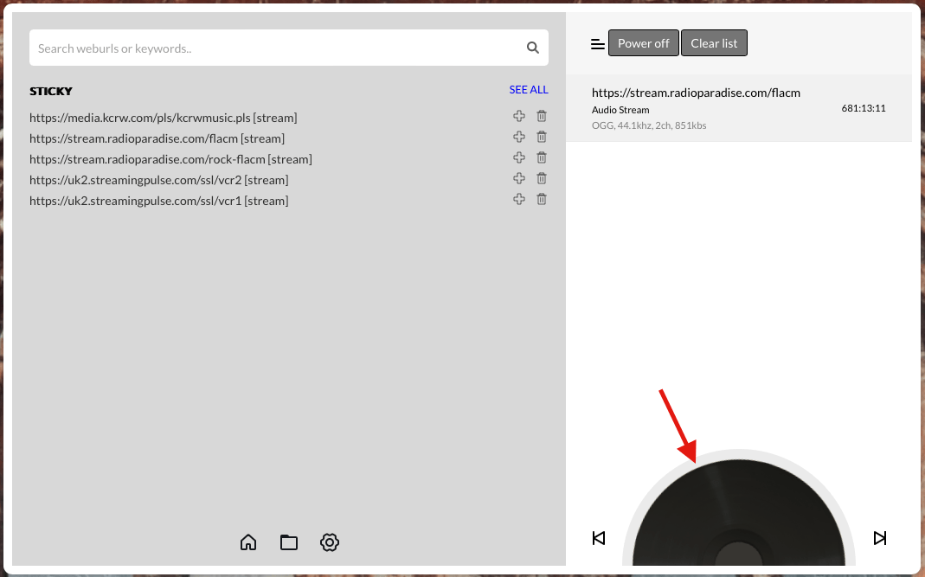Add the vcr2 stream via plus icon

(519, 178)
